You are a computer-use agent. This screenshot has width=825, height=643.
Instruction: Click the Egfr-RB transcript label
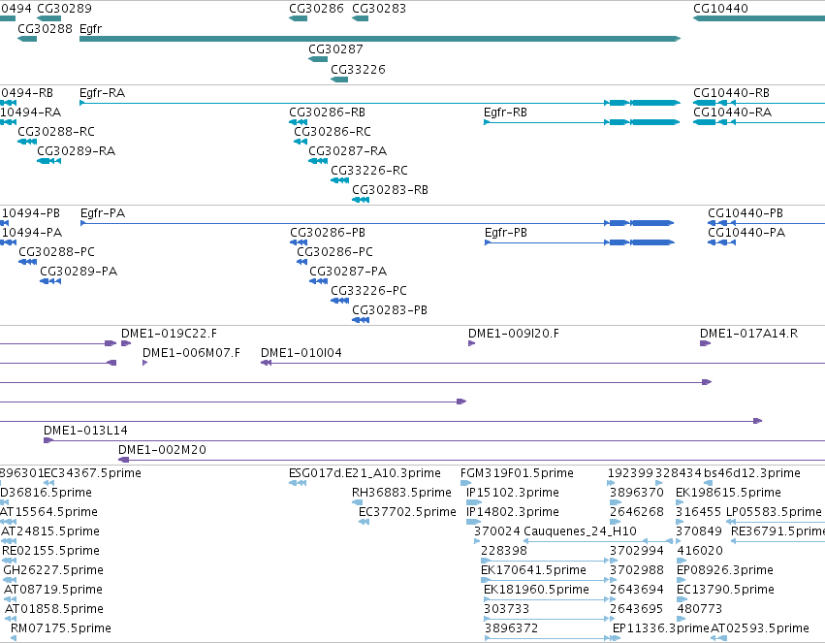(x=505, y=113)
